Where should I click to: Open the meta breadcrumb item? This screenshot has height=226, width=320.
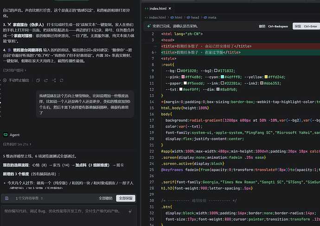tap(212, 18)
